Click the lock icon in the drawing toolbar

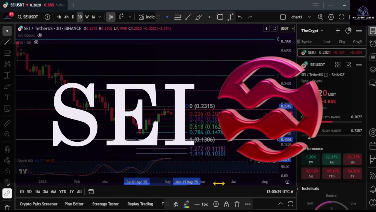pos(226,204)
